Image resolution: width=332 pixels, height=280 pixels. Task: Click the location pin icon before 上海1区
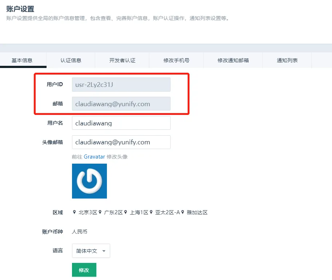pyautogui.click(x=126, y=212)
